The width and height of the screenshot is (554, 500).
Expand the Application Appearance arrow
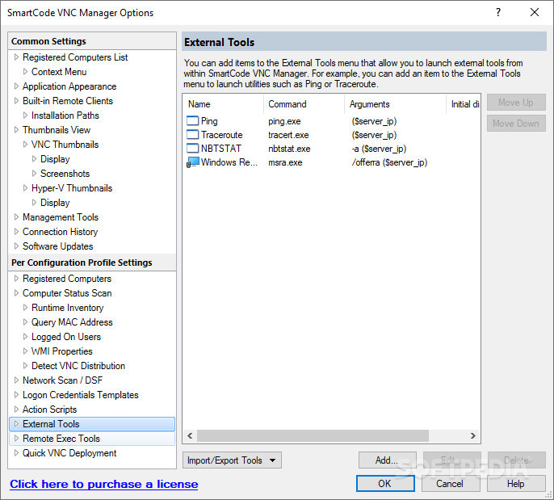tap(16, 86)
